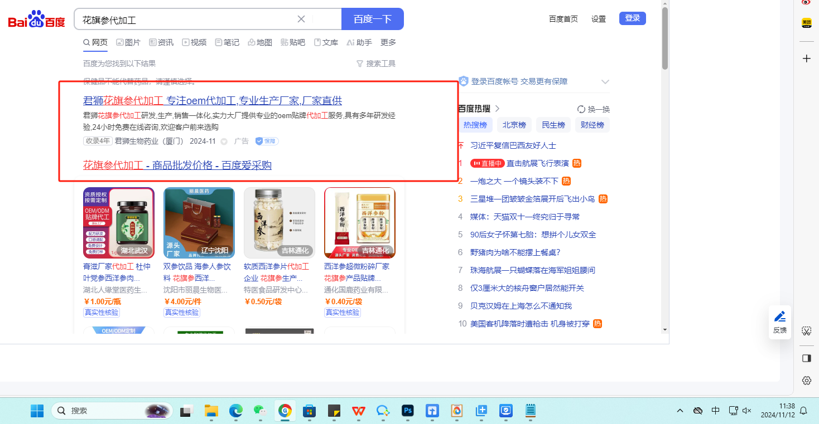Switch to the 地图 tab
819x424 pixels.
[x=260, y=42]
